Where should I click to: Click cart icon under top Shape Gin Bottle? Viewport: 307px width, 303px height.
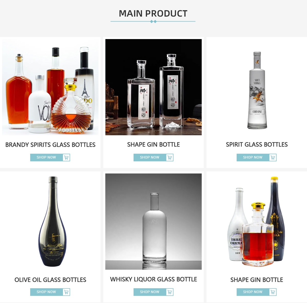170,157
